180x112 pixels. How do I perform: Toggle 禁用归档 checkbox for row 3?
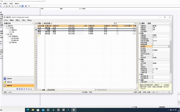pos(117,32)
